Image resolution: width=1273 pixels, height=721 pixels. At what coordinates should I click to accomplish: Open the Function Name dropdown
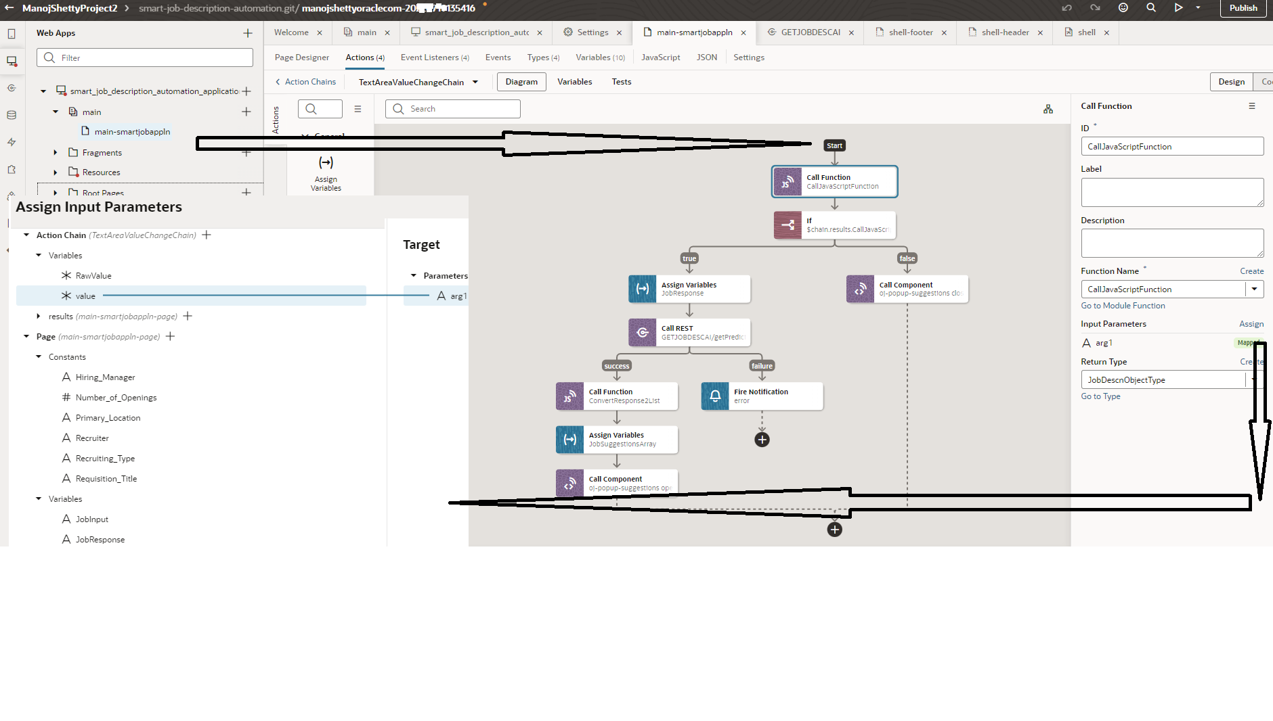click(x=1255, y=289)
